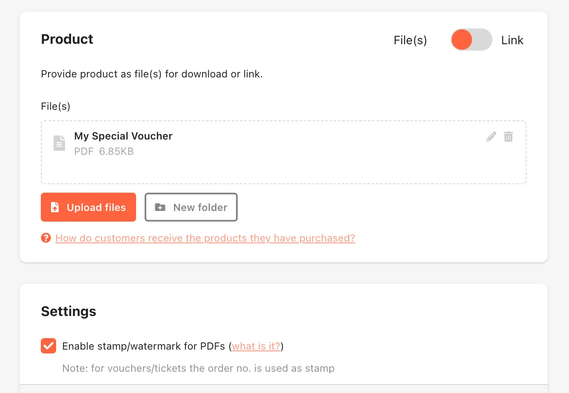This screenshot has height=393, width=569.
Task: Select the Link option label by the toggle
Action: tap(512, 40)
